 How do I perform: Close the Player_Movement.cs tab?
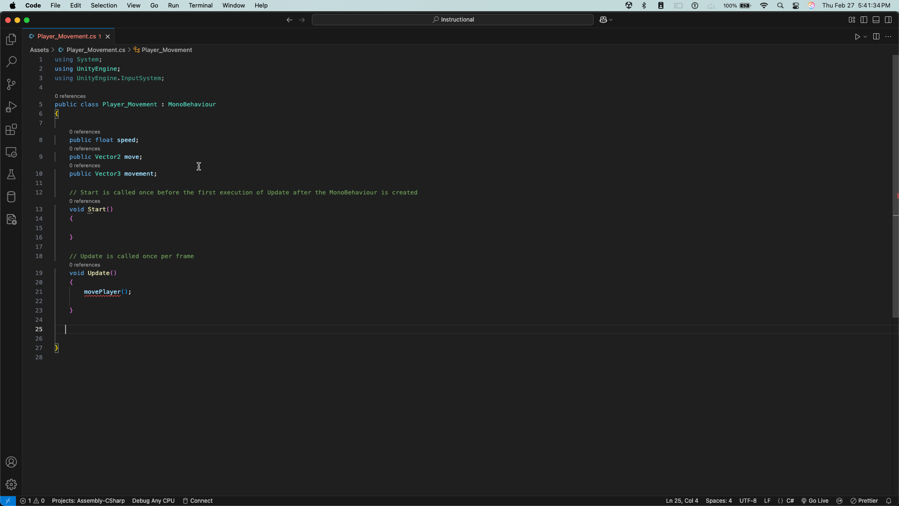(108, 37)
